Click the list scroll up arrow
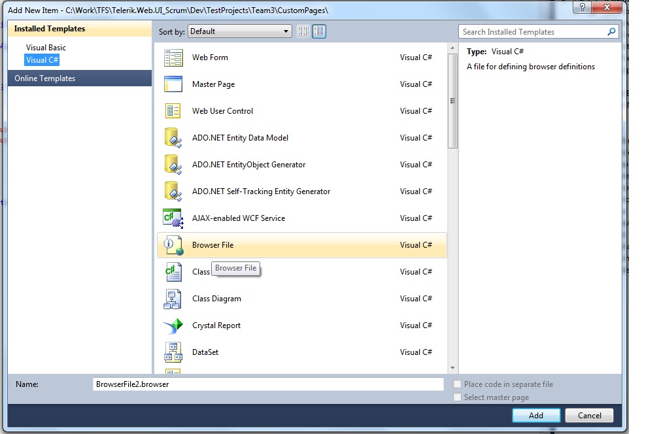The height and width of the screenshot is (434, 659). coord(452,48)
